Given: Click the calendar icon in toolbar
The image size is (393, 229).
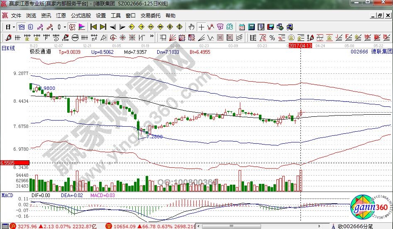Looking at the screenshot, I should [x=242, y=27].
